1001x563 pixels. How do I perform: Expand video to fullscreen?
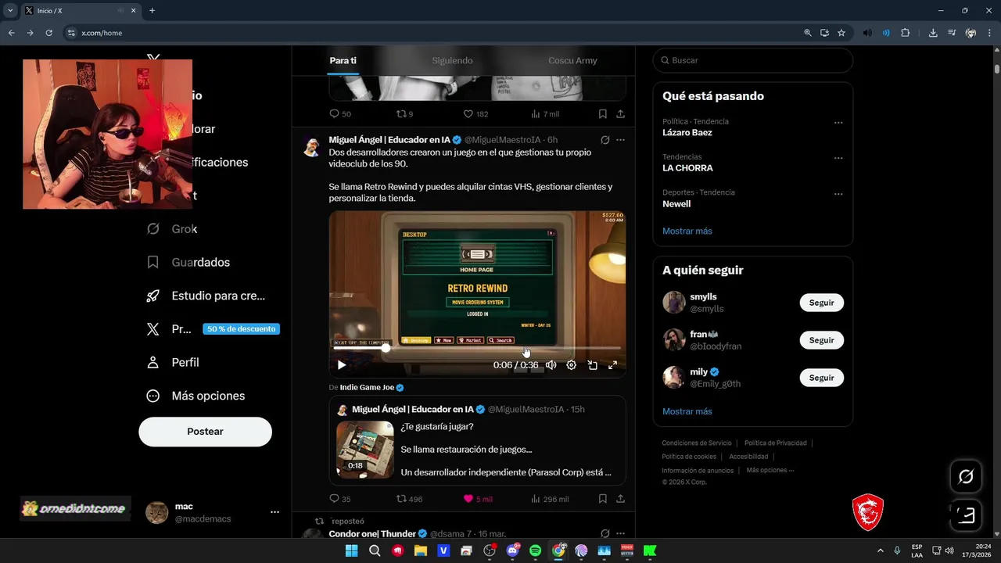(x=613, y=365)
